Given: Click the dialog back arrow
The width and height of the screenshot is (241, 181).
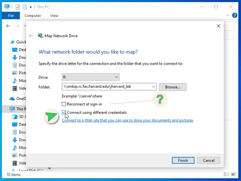Looking at the screenshot, I should (31, 36).
